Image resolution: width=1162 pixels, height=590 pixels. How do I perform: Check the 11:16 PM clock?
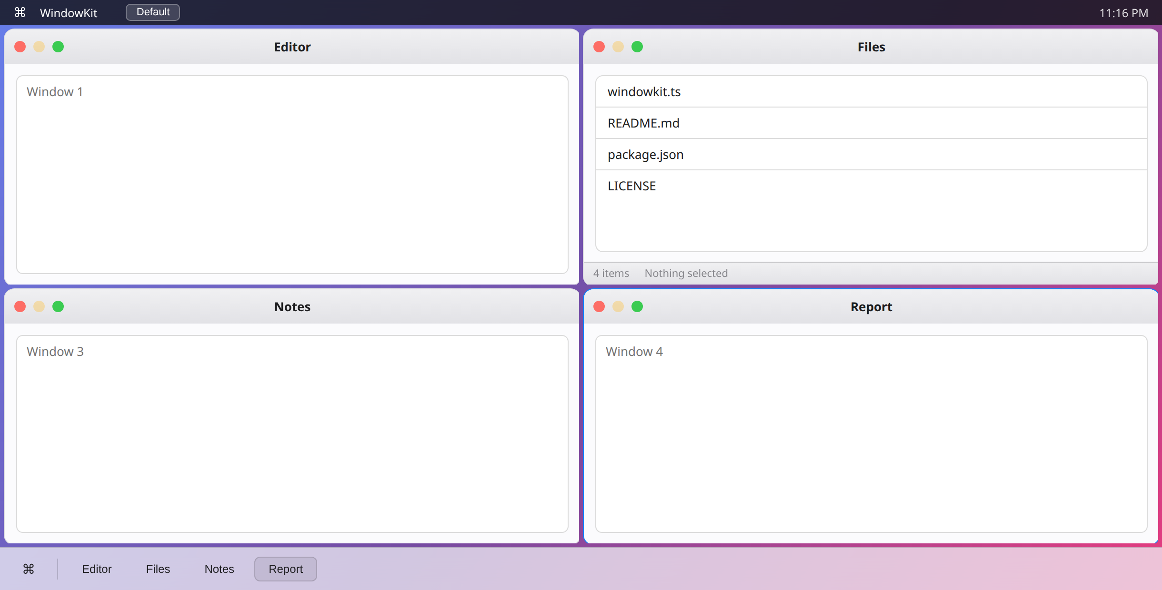click(1123, 13)
